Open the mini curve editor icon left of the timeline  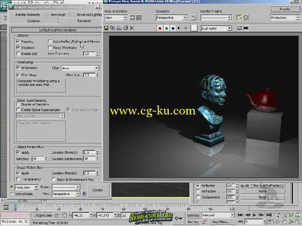pyautogui.click(x=6, y=207)
